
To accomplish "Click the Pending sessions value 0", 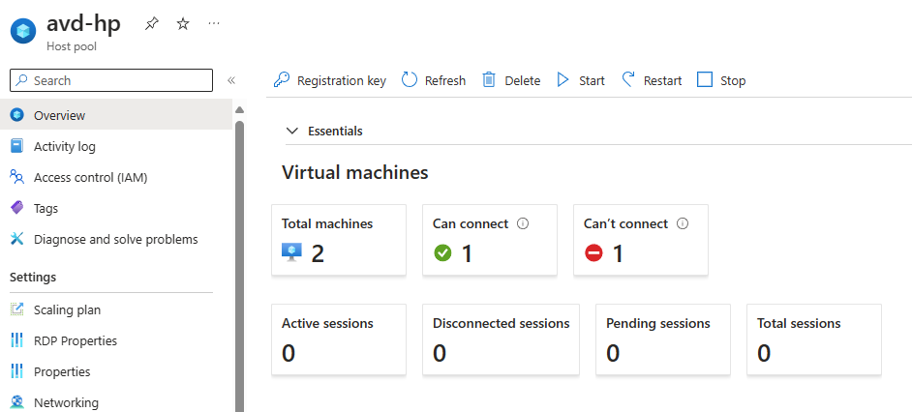I will click(x=613, y=353).
